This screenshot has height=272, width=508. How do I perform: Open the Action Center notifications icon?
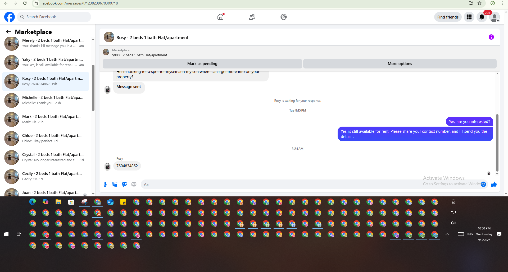[x=499, y=234]
